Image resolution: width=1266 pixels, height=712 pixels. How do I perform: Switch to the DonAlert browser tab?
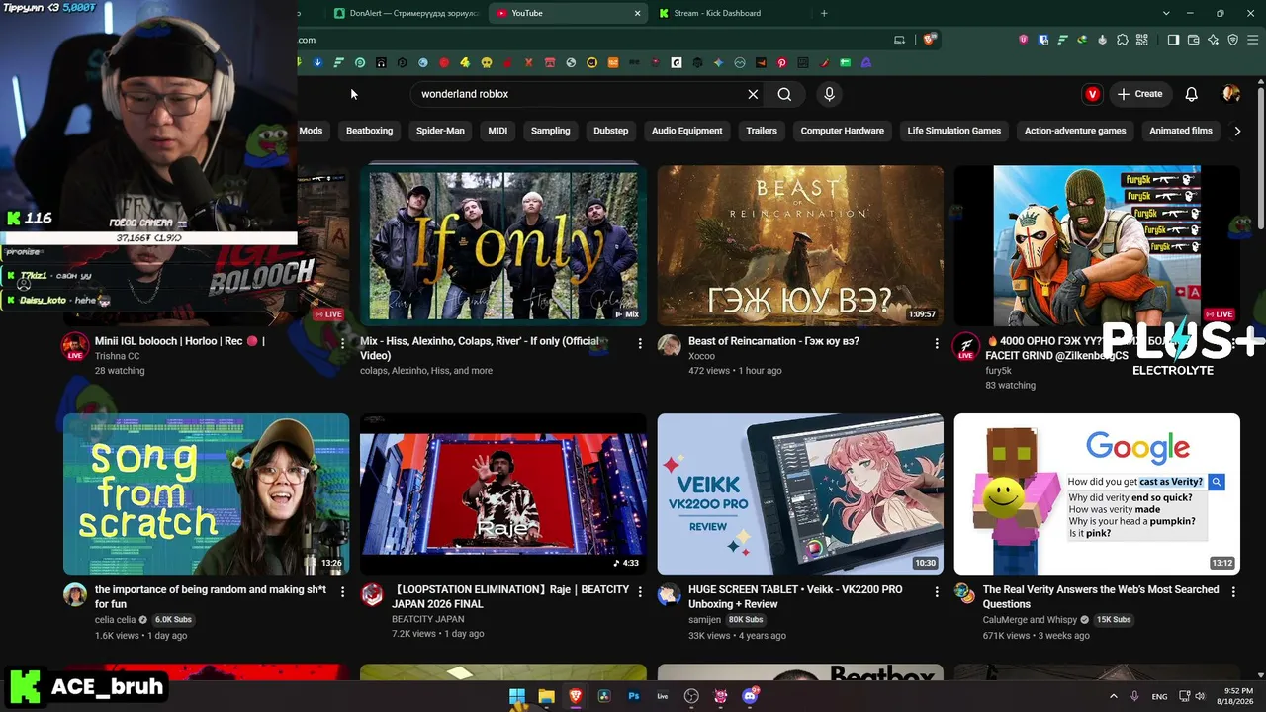point(406,13)
